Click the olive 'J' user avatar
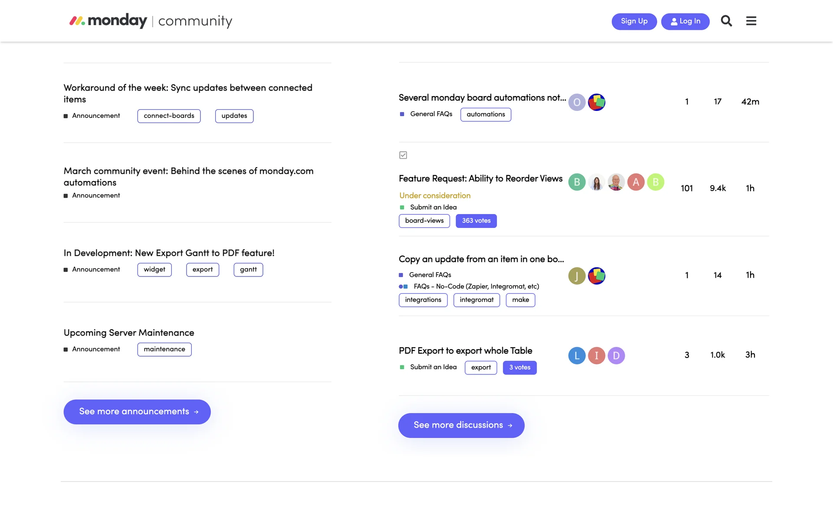 click(x=577, y=276)
